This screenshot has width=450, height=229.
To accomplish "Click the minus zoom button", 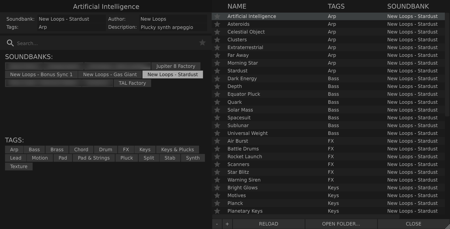I will coord(217,224).
